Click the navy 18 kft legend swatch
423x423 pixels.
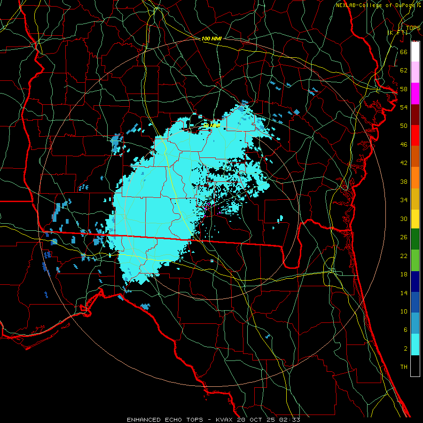click(x=415, y=282)
